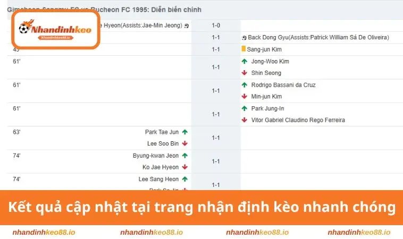Click the red arrow next to Lee Soo Bin
Screen dimensions: 403x239
click(x=185, y=144)
